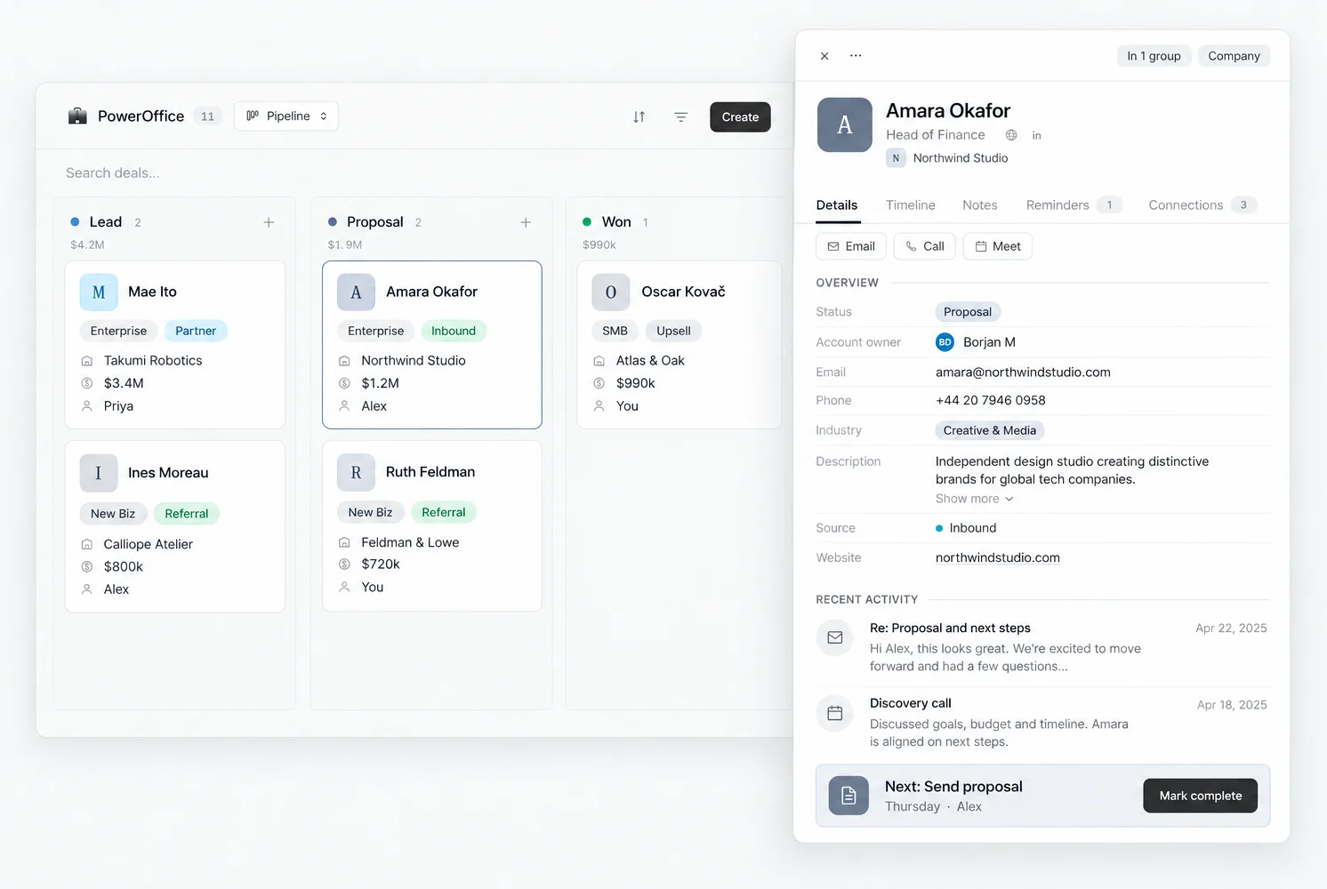Click Partner tag on Mae Ito card

[x=196, y=331]
